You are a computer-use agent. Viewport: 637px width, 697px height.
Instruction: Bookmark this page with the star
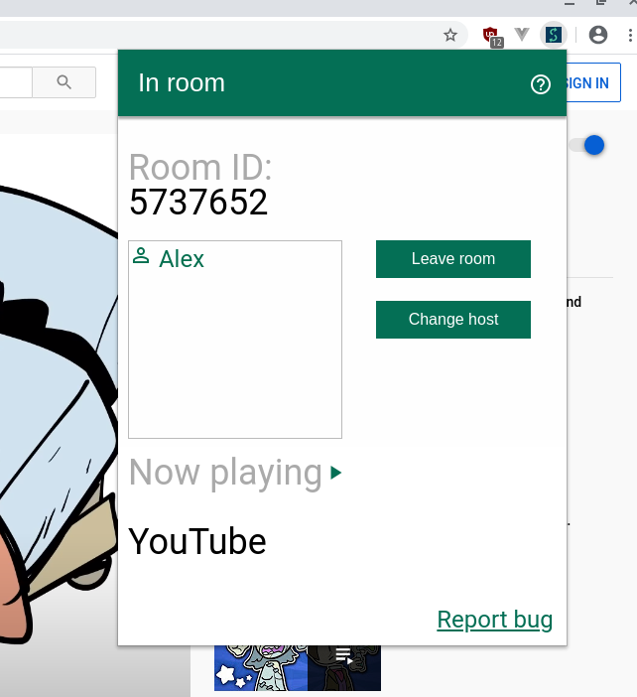tap(450, 35)
